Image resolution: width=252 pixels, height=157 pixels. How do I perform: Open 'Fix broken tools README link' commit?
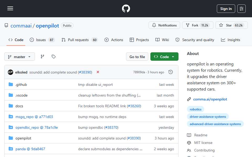tap(102, 106)
